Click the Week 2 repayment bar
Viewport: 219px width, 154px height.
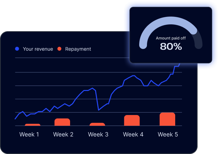(62, 122)
